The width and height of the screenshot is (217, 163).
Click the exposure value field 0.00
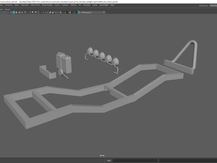pos(65,12)
